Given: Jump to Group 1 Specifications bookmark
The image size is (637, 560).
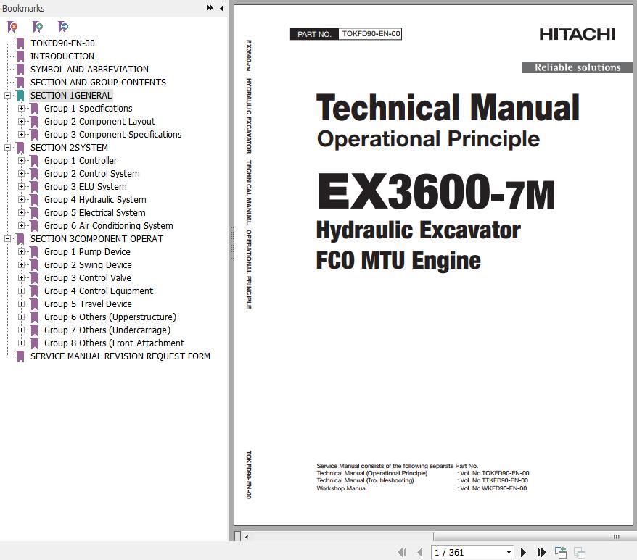Looking at the screenshot, I should [x=89, y=109].
